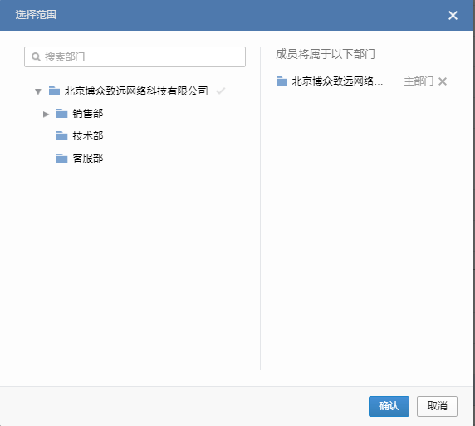
Task: Select the 销售部 department
Action: point(88,114)
